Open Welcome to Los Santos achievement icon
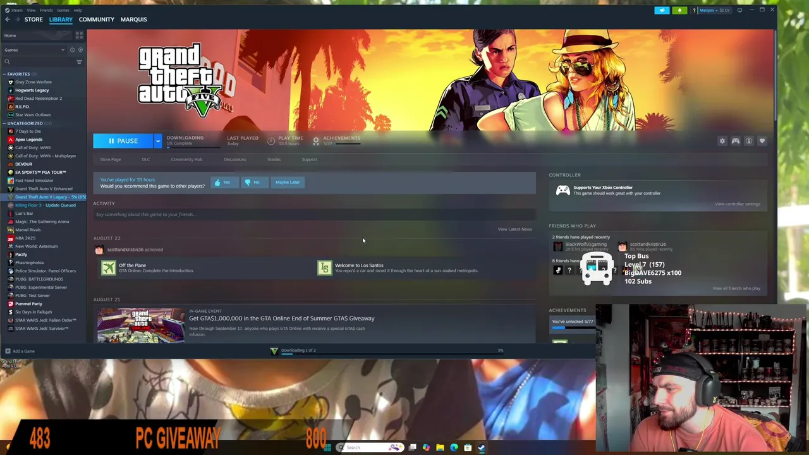The image size is (809, 455). pos(324,268)
